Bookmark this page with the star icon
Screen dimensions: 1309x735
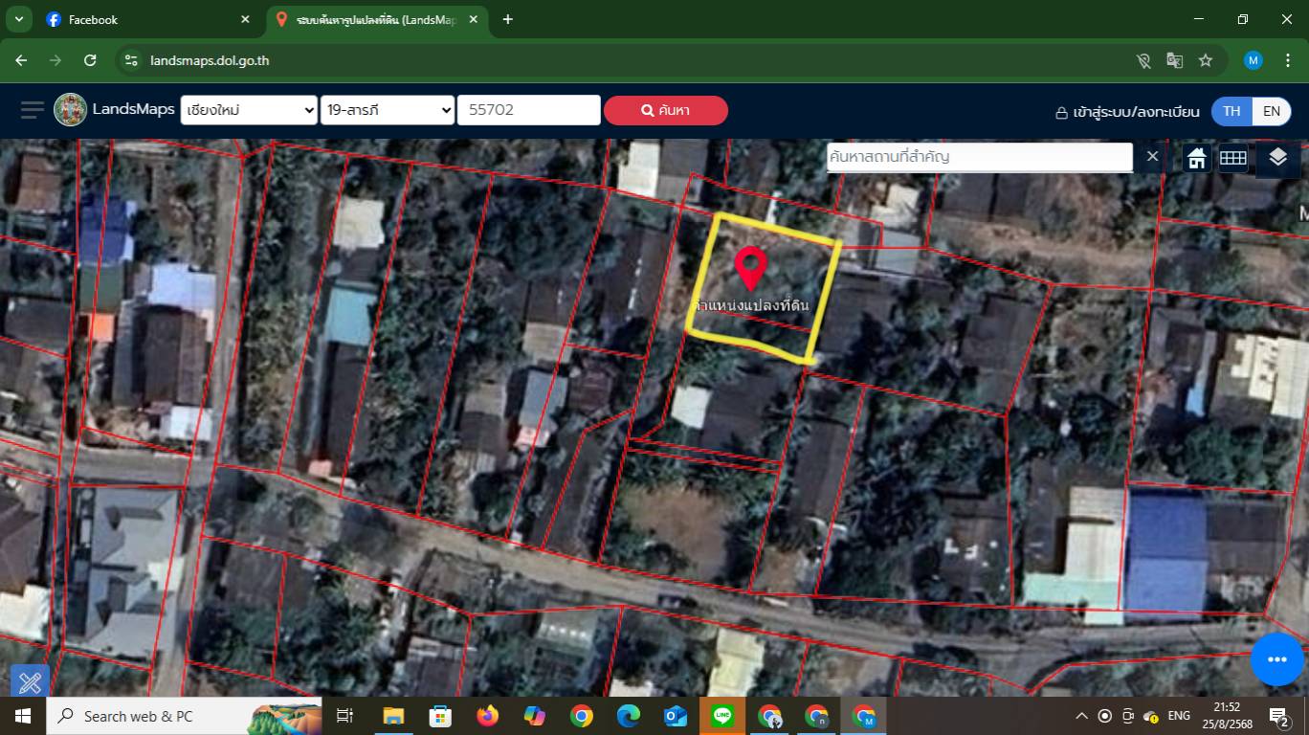[x=1206, y=60]
